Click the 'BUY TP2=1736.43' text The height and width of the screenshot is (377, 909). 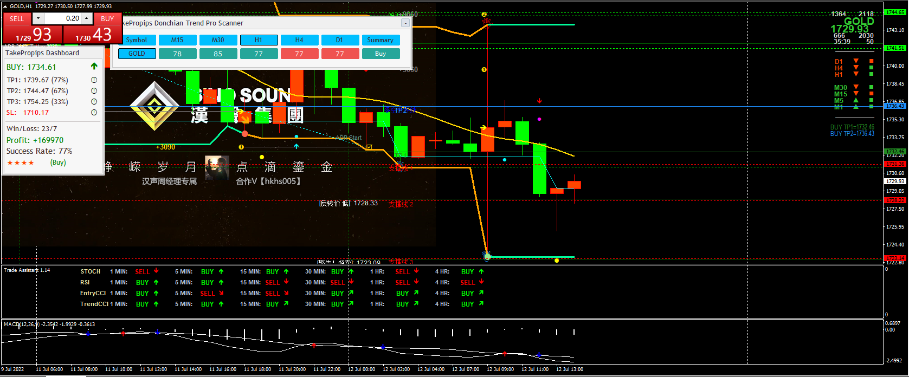[x=852, y=134]
